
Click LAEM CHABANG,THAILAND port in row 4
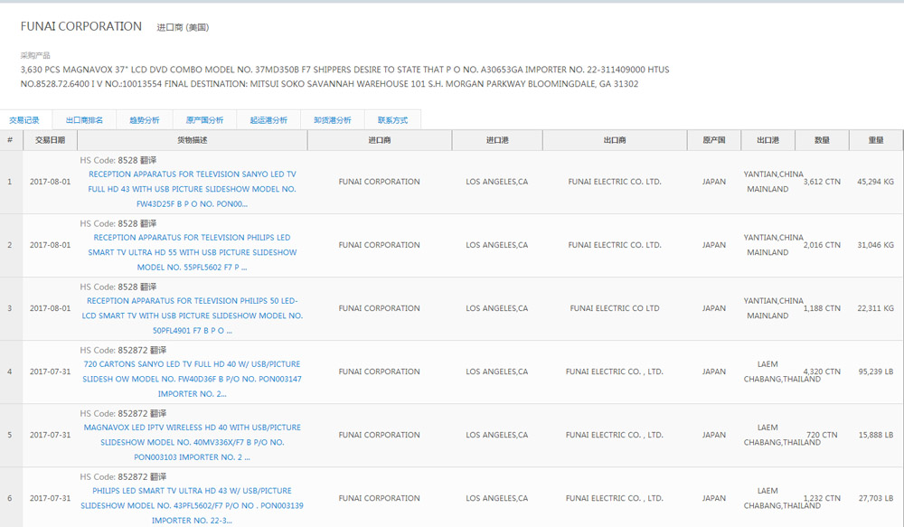tap(782, 372)
